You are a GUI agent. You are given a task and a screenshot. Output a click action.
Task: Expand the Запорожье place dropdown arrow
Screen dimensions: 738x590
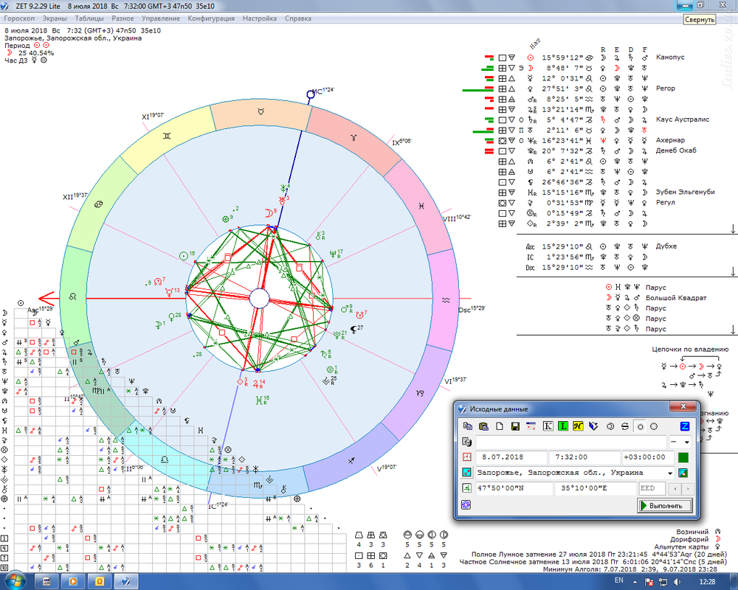(x=670, y=473)
